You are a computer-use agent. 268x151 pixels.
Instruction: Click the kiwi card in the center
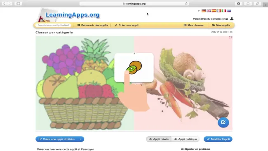(134, 68)
